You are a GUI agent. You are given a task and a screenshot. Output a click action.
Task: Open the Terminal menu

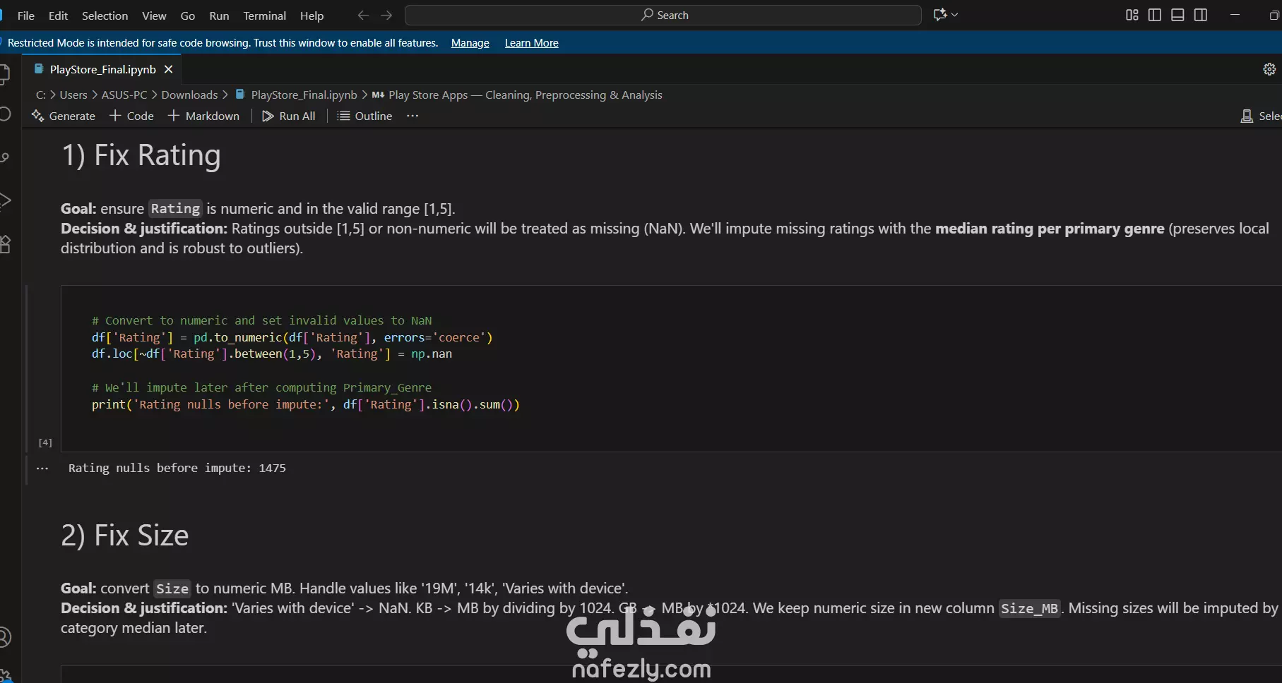click(264, 16)
